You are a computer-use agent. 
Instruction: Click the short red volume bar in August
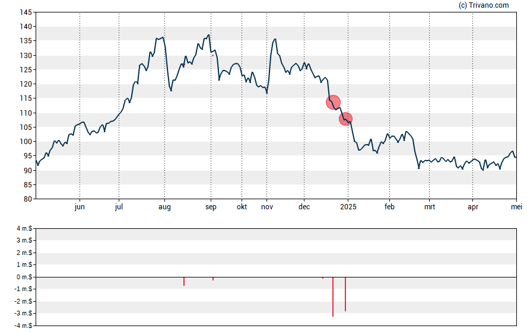(184, 281)
